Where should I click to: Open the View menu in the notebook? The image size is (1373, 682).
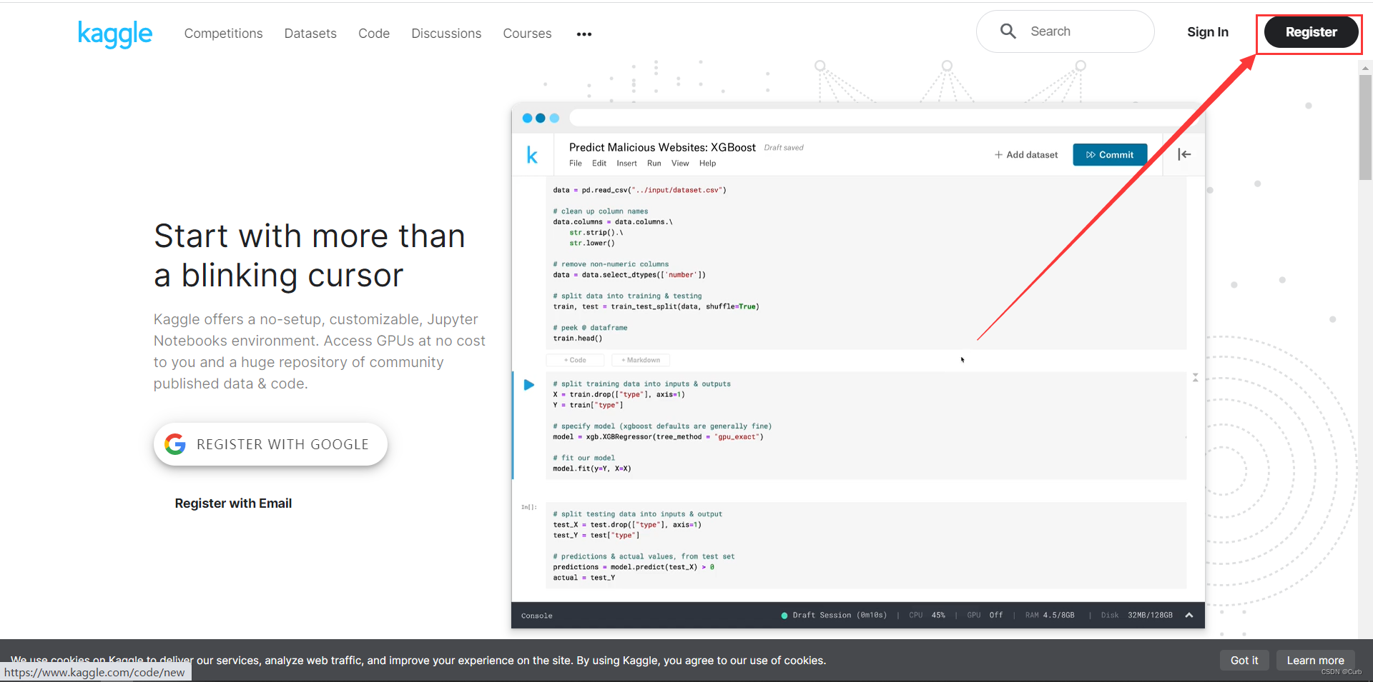coord(680,164)
